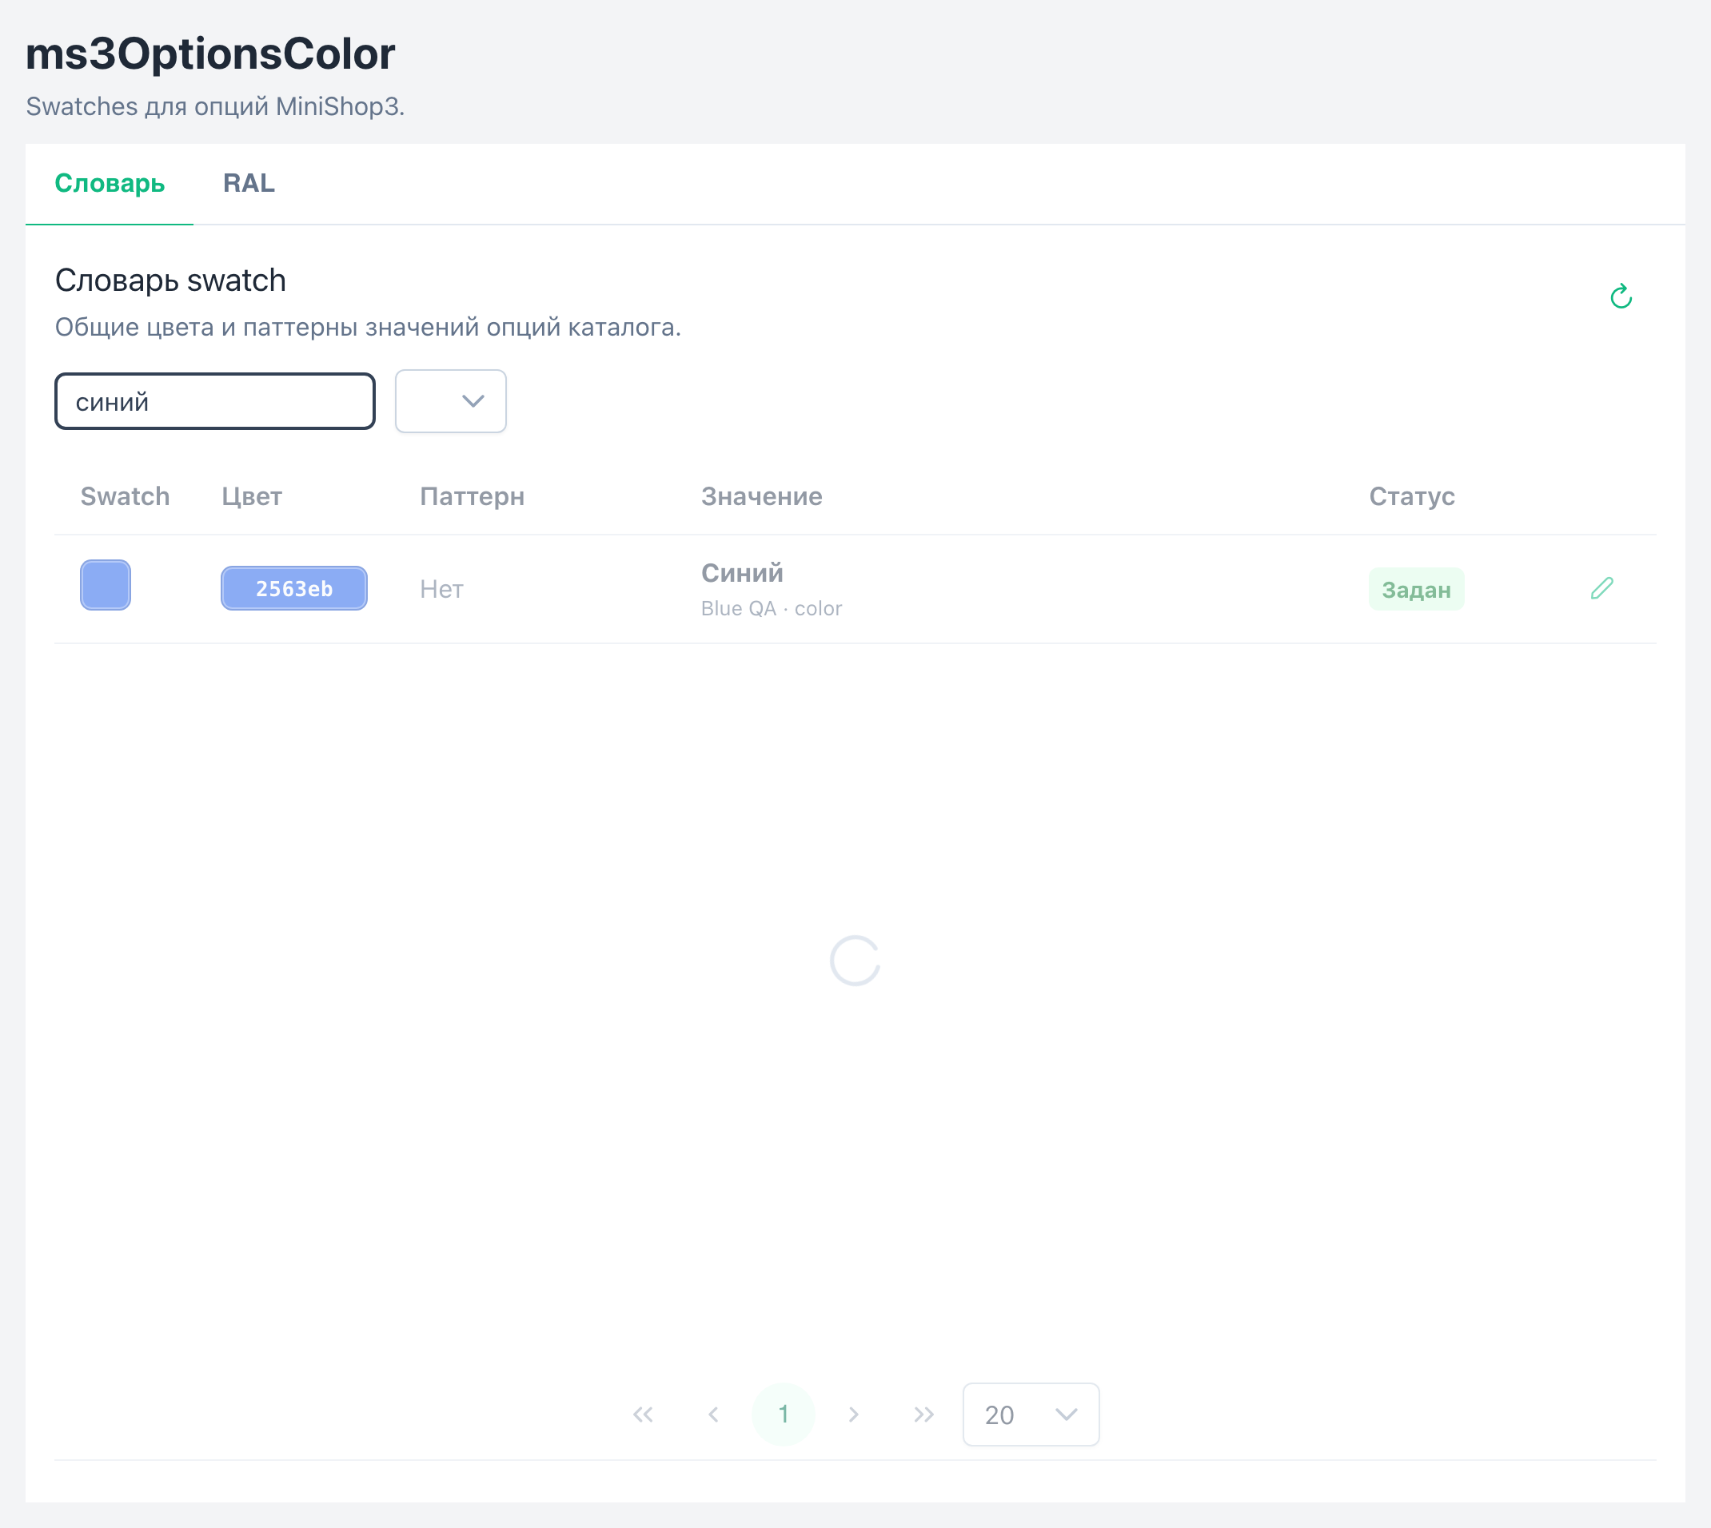Click the Задан status badge

pyautogui.click(x=1416, y=589)
